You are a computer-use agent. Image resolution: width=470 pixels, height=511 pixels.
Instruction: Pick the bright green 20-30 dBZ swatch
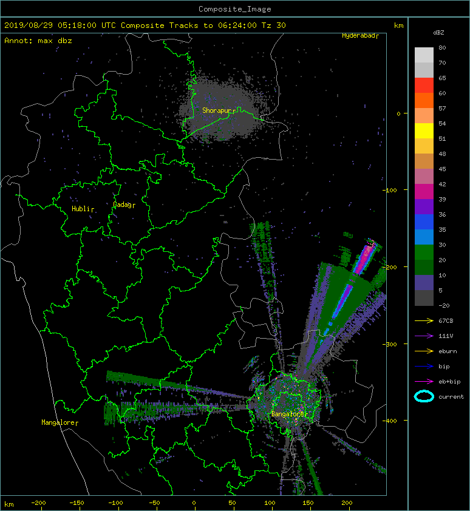tap(424, 252)
